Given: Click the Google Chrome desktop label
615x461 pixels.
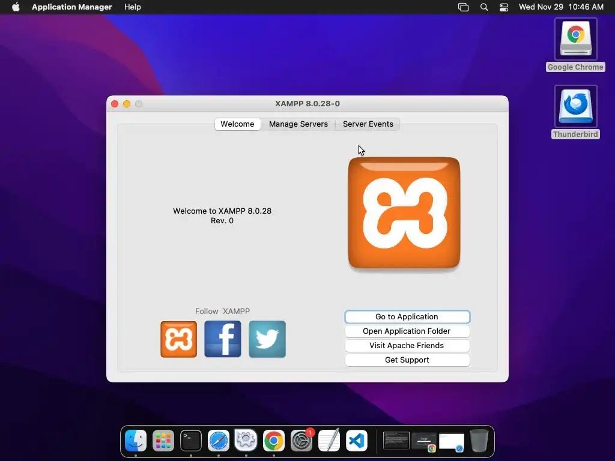Looking at the screenshot, I should (575, 67).
